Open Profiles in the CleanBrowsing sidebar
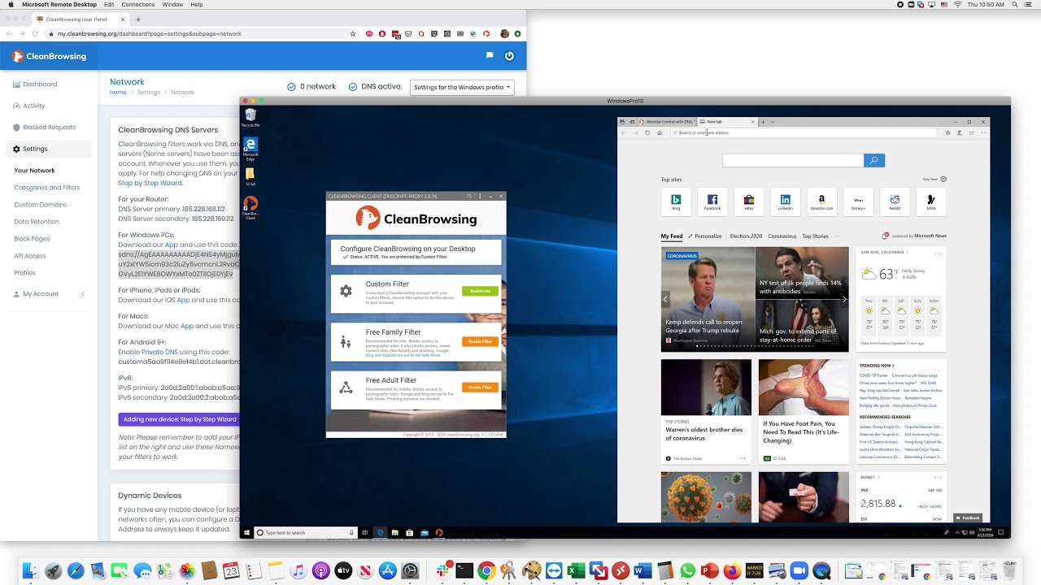The width and height of the screenshot is (1041, 585). tap(24, 273)
